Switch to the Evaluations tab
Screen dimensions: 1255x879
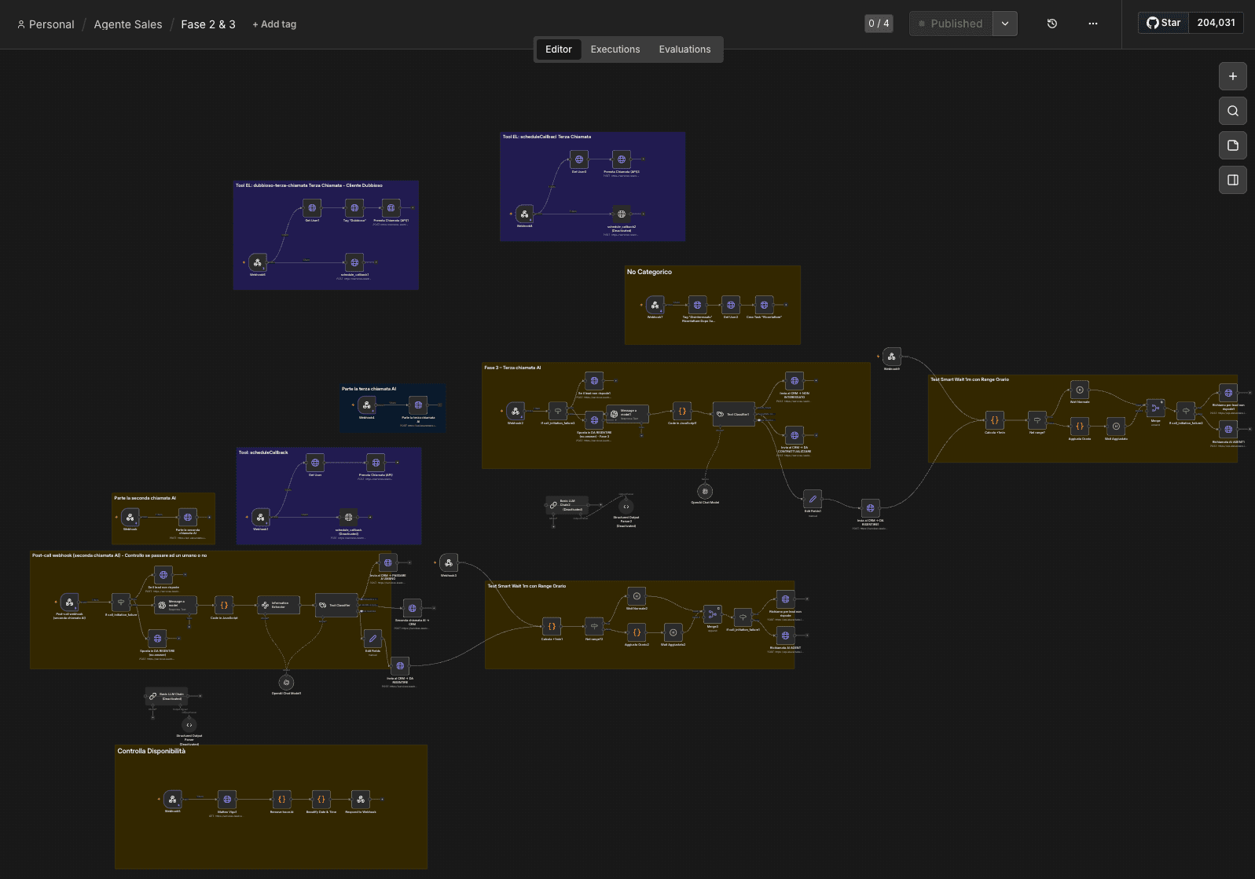click(684, 49)
